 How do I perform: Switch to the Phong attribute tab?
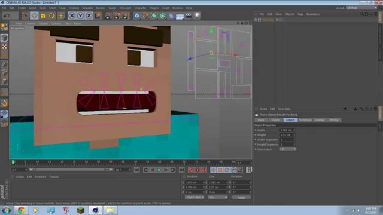[x=334, y=120]
